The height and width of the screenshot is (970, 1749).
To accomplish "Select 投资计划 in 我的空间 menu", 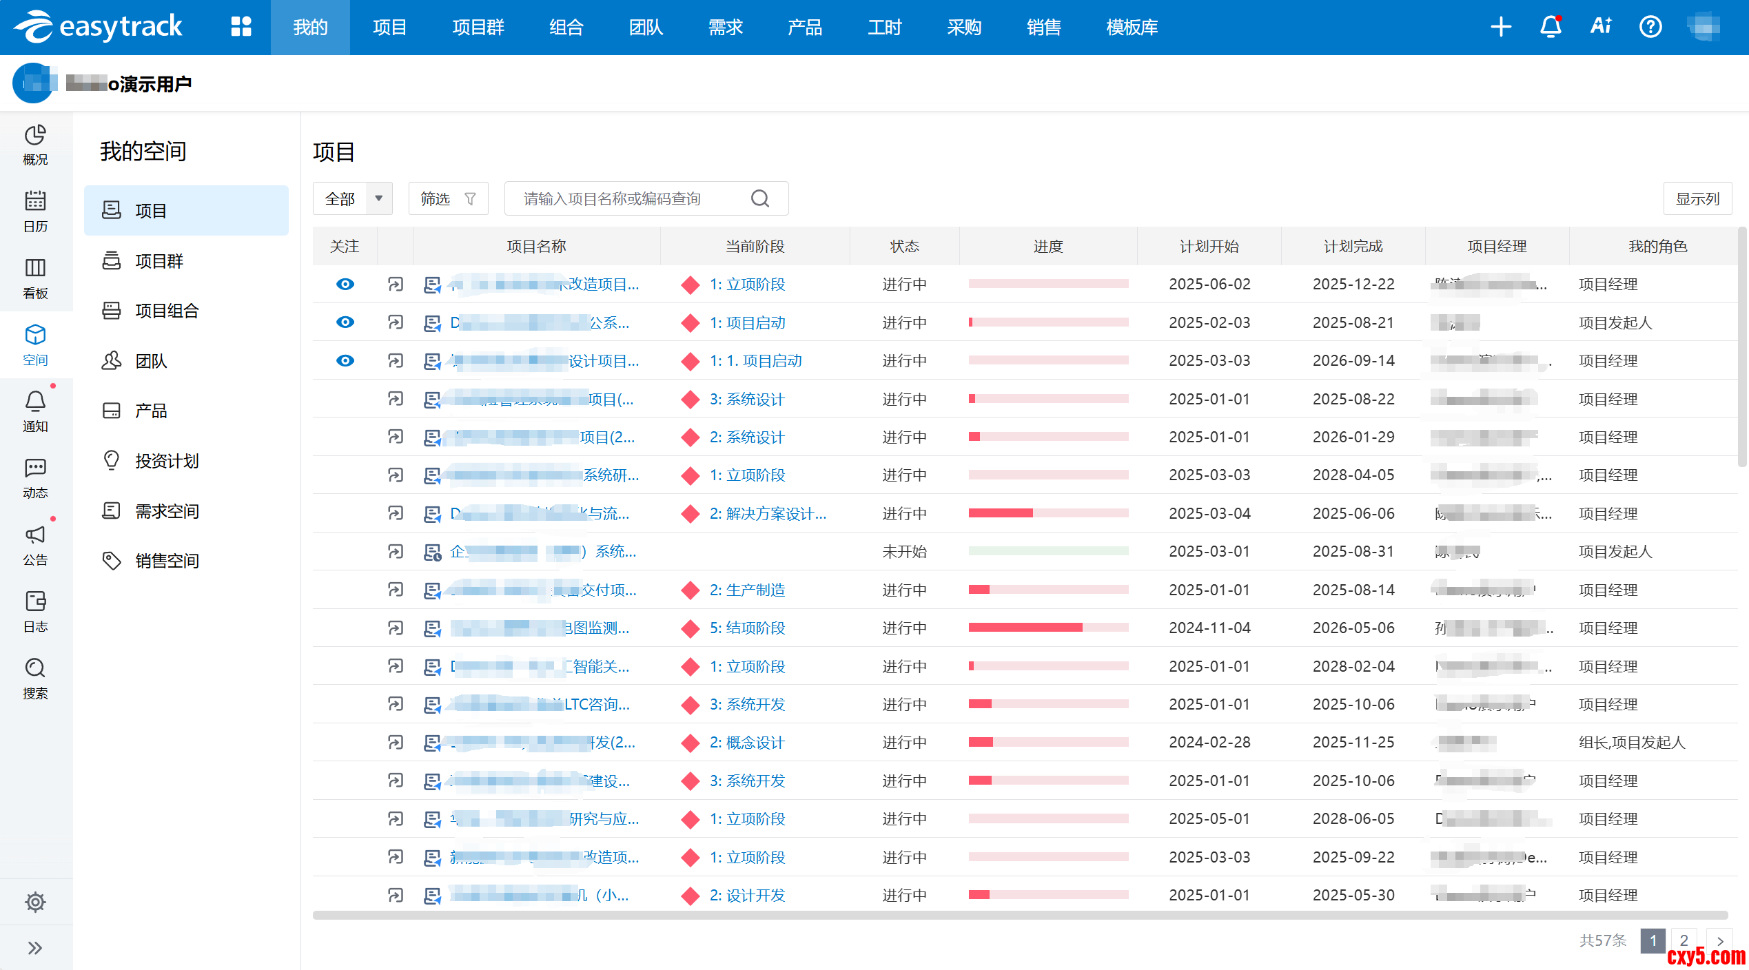I will (x=167, y=461).
